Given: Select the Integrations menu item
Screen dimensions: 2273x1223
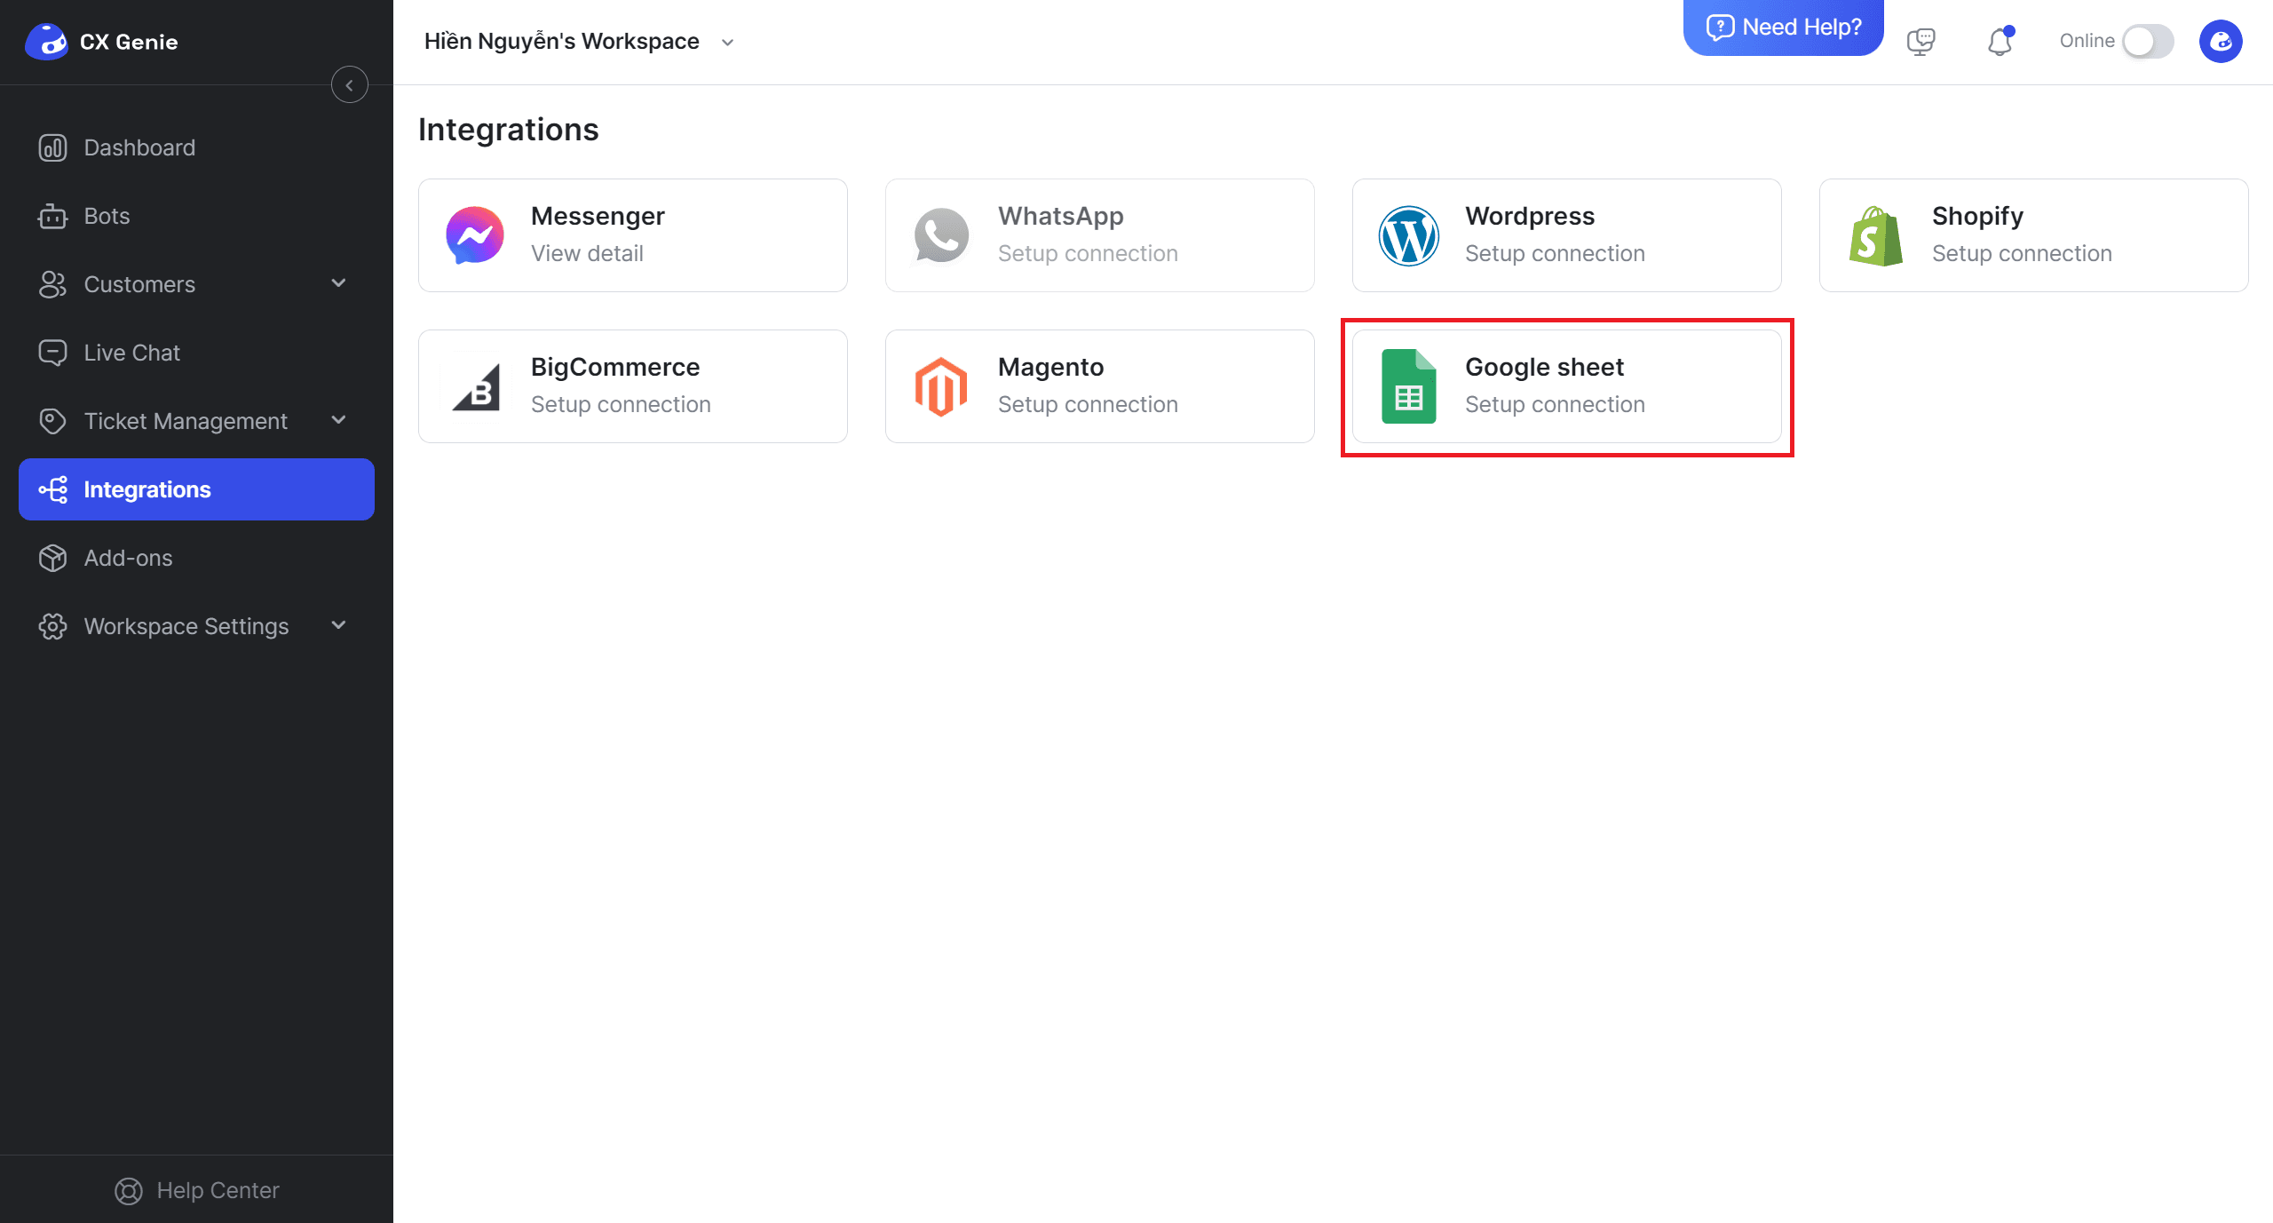Looking at the screenshot, I should [x=196, y=489].
